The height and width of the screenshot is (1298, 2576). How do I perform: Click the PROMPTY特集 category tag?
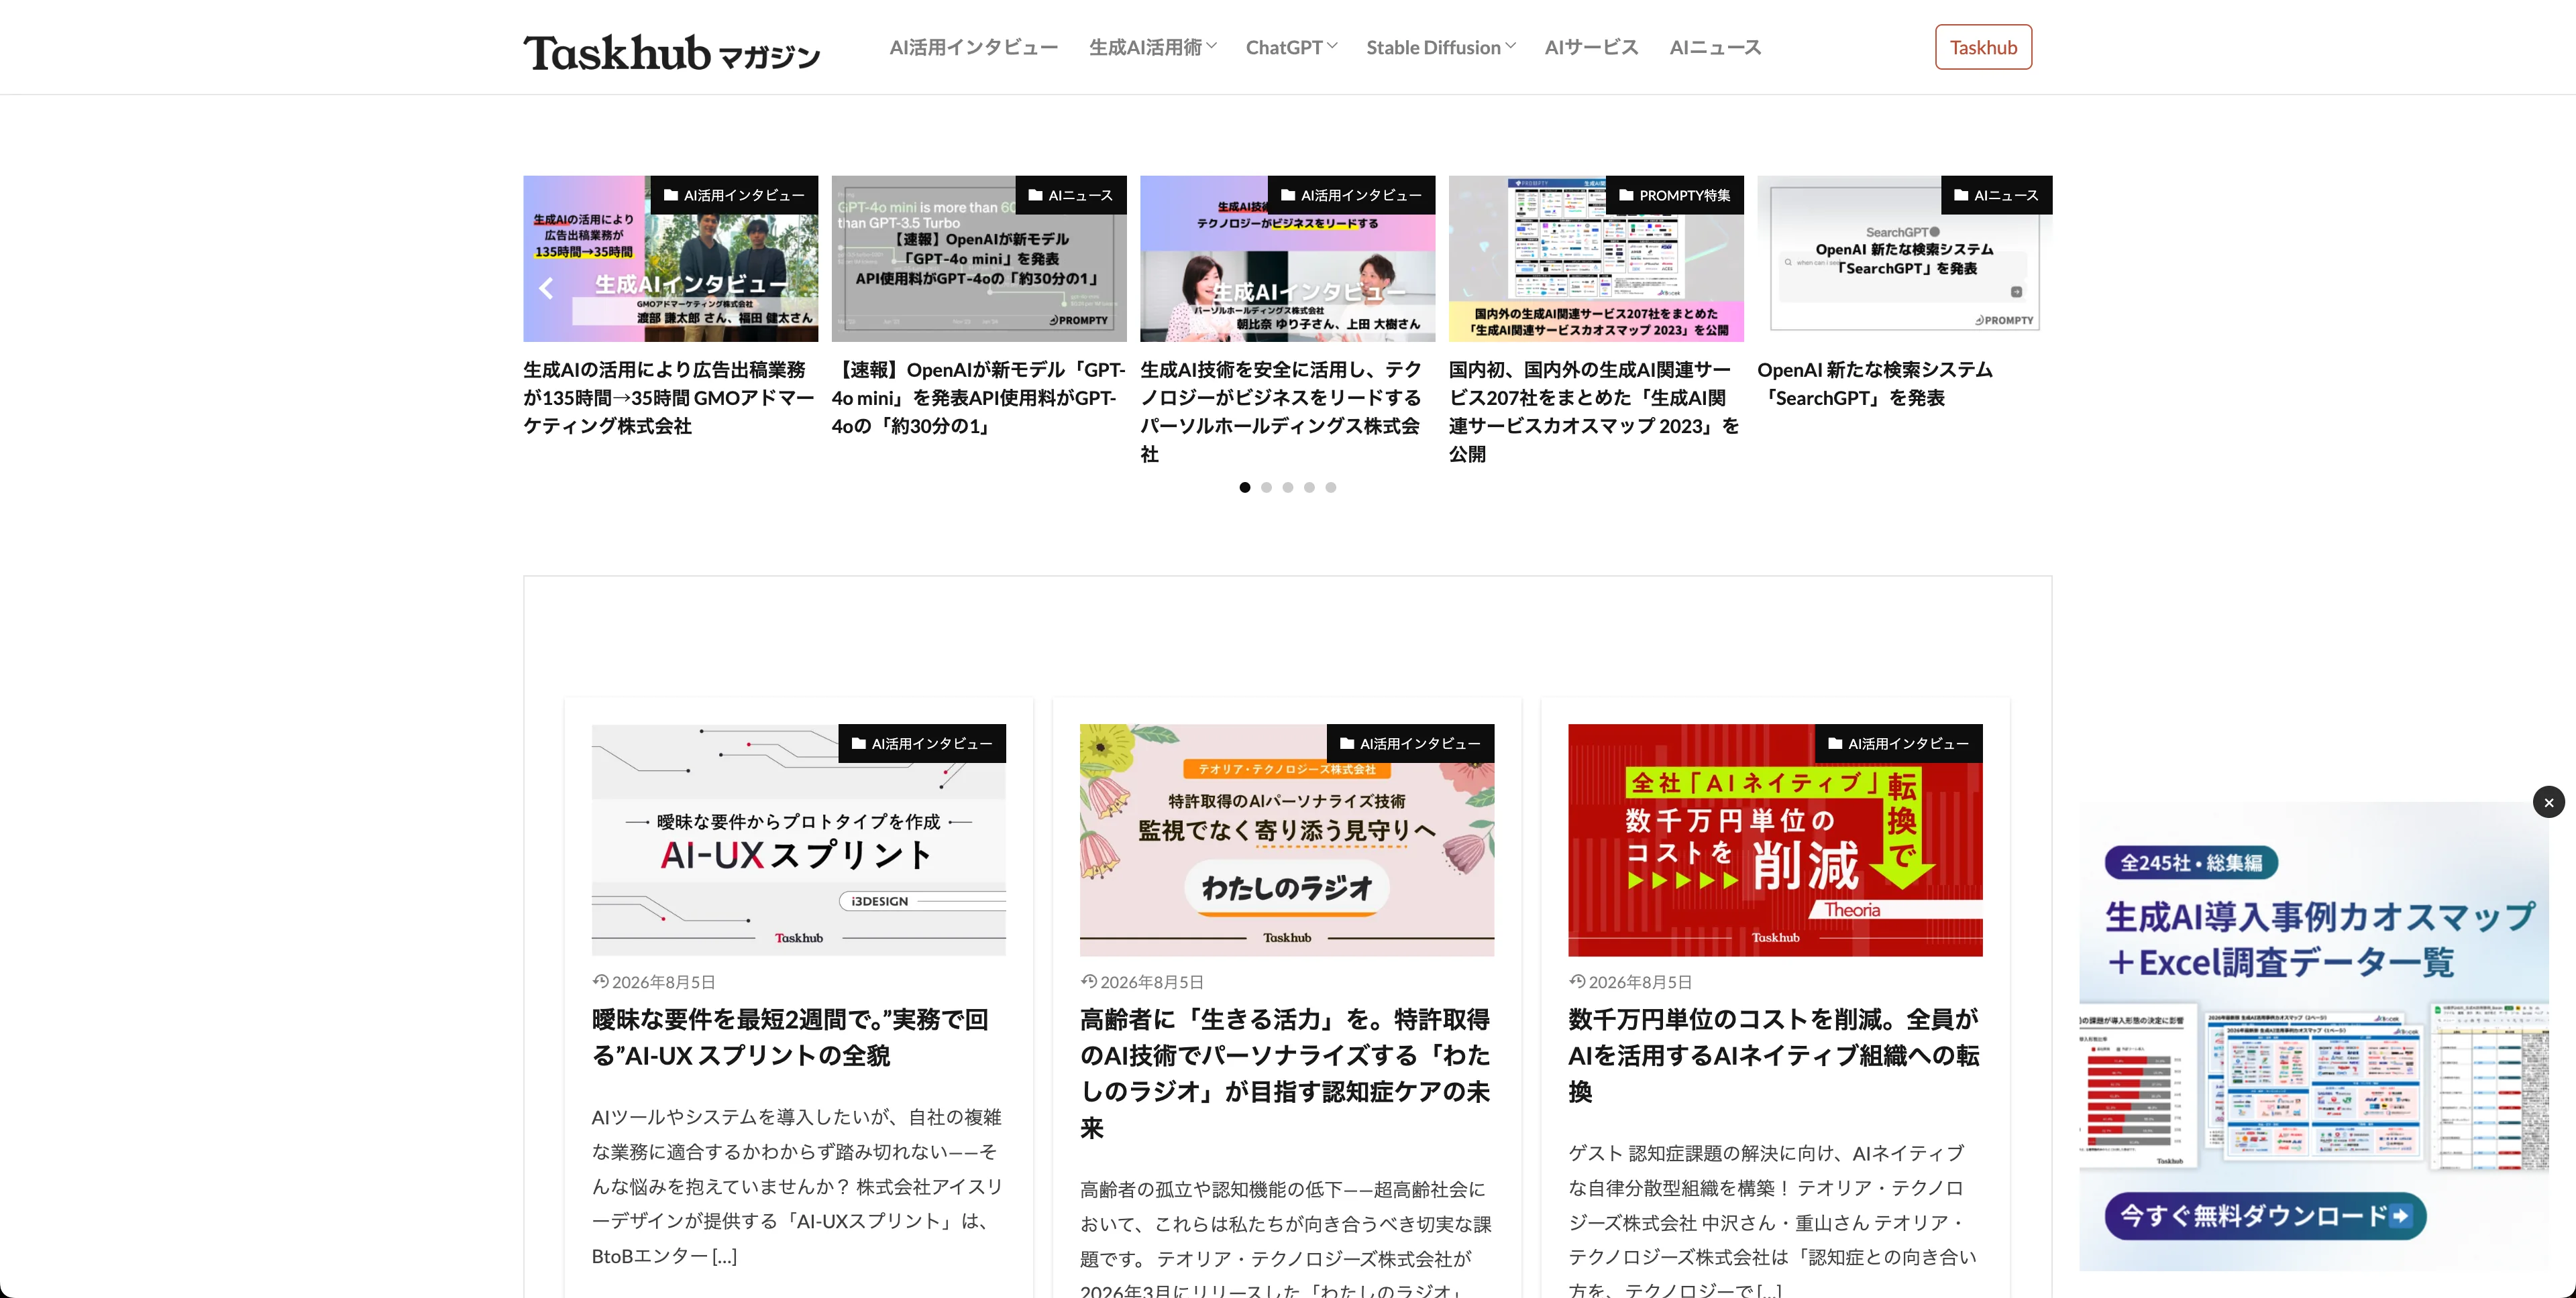pos(1675,195)
